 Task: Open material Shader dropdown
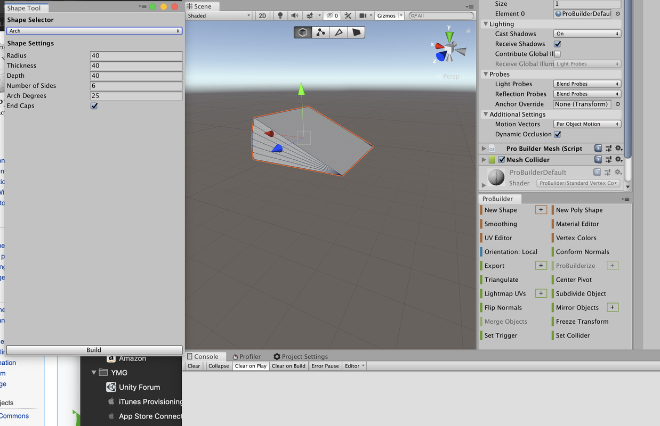[578, 183]
